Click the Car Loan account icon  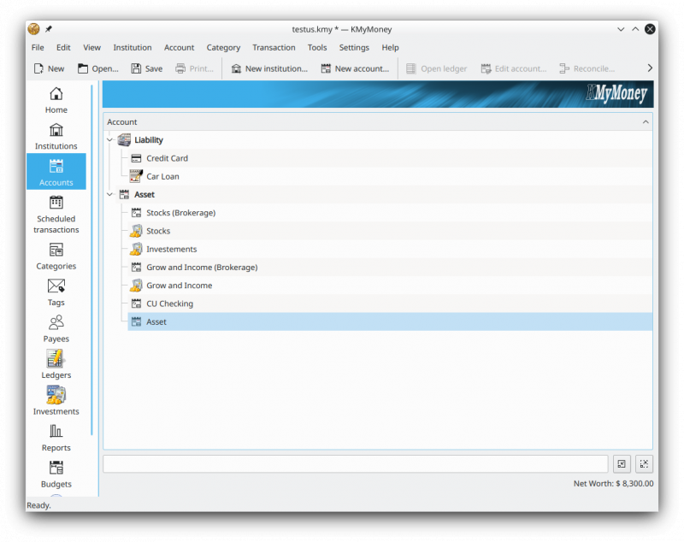pos(136,176)
